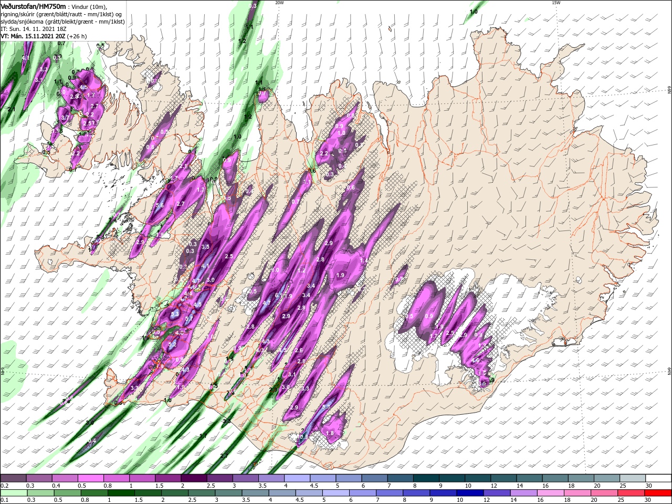This screenshot has width=672, height=504.
Task: Pick upper scale swatch between 5 and 6
Action: point(348,478)
